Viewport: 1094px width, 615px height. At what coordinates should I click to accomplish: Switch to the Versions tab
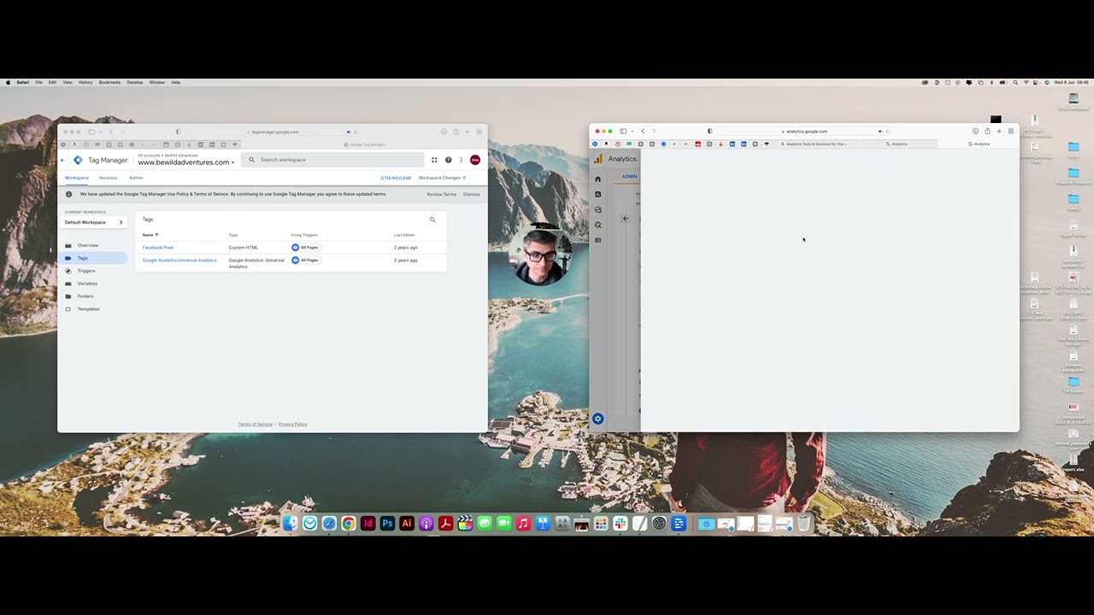click(108, 178)
